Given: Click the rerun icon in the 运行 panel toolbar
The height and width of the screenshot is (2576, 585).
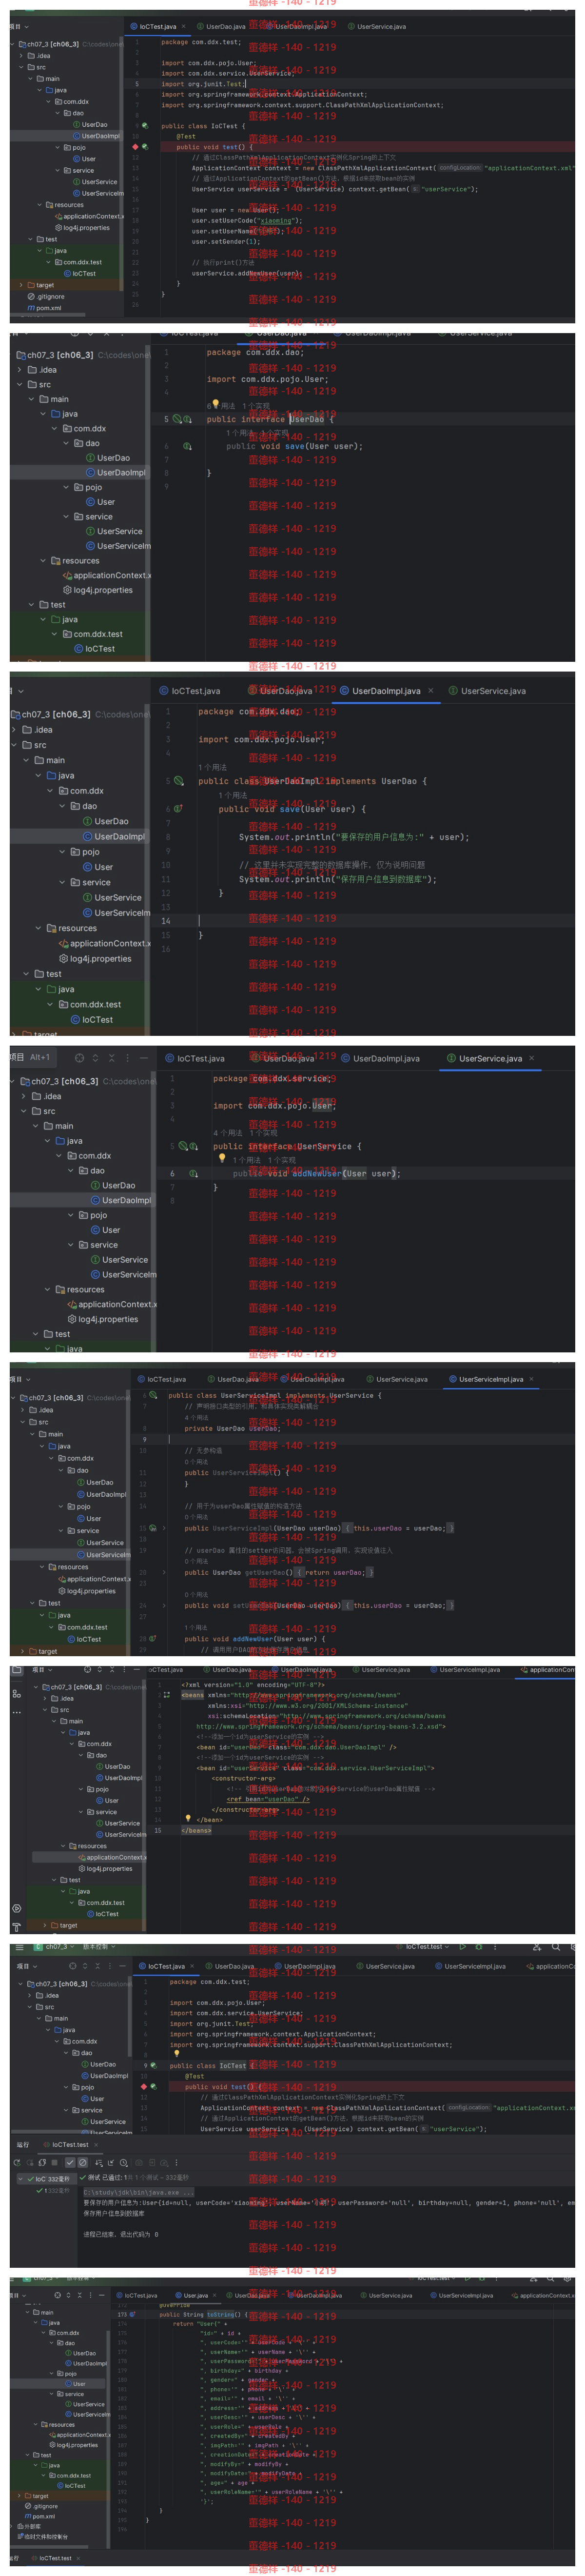Looking at the screenshot, I should pyautogui.click(x=18, y=2162).
